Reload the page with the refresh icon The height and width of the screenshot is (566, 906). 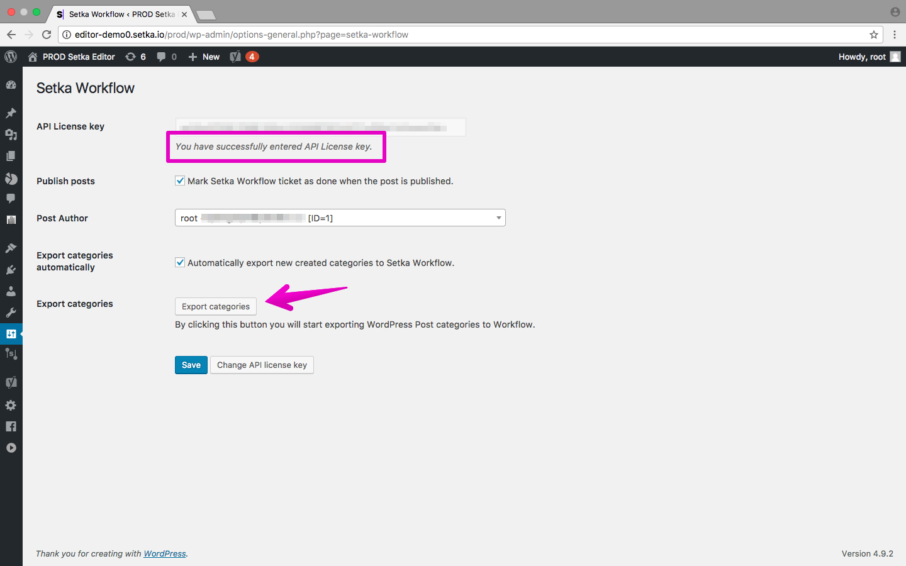47,35
